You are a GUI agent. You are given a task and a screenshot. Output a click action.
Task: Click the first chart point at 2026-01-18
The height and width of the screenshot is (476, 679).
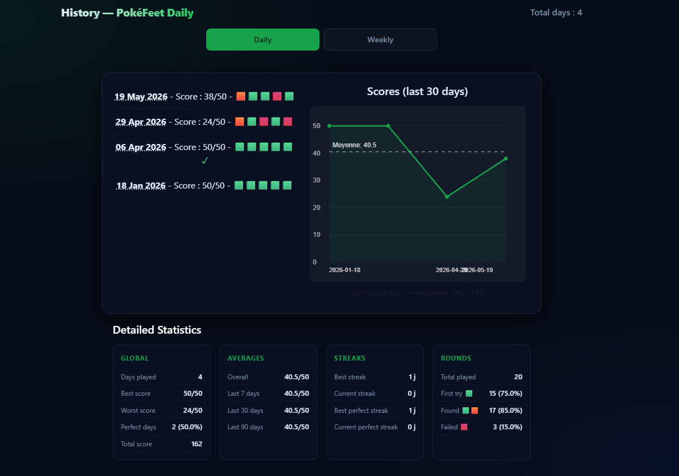[329, 126]
